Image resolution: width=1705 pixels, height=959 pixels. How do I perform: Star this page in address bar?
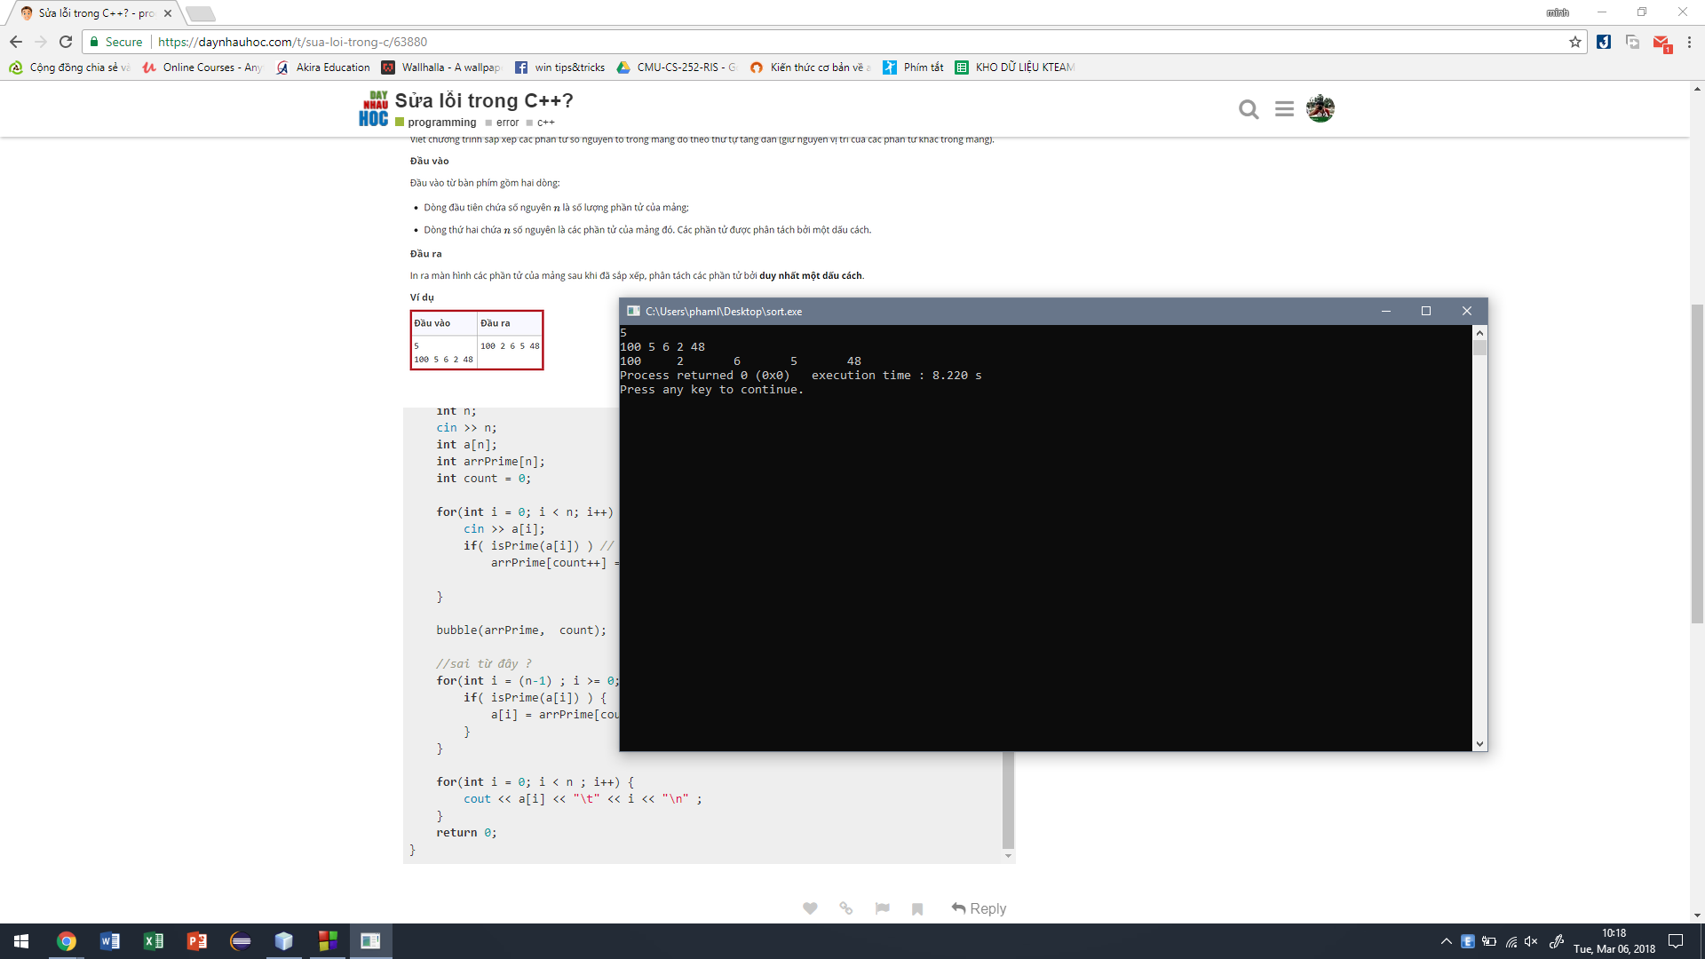[1575, 42]
